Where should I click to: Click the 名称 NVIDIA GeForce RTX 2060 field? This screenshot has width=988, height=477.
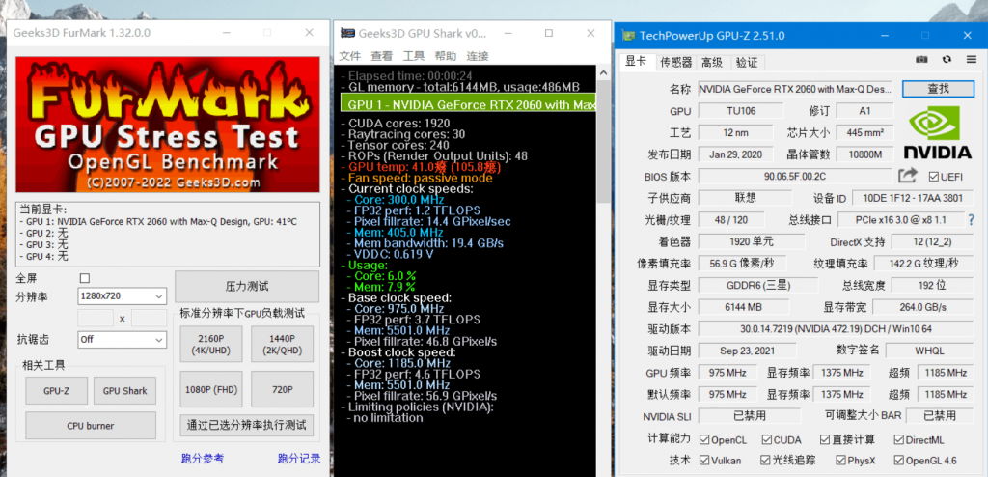[795, 89]
